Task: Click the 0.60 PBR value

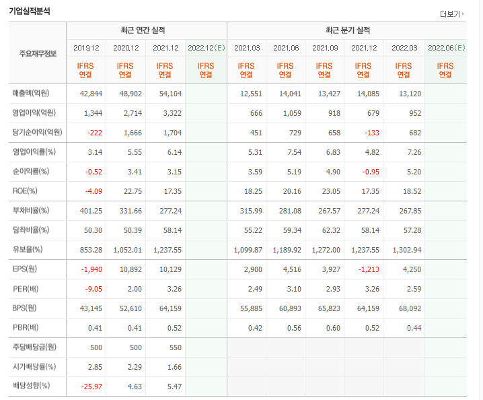Action: (333, 328)
